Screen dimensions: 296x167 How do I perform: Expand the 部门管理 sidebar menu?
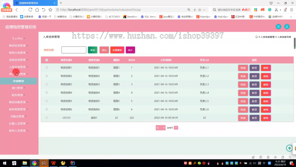pos(18,88)
